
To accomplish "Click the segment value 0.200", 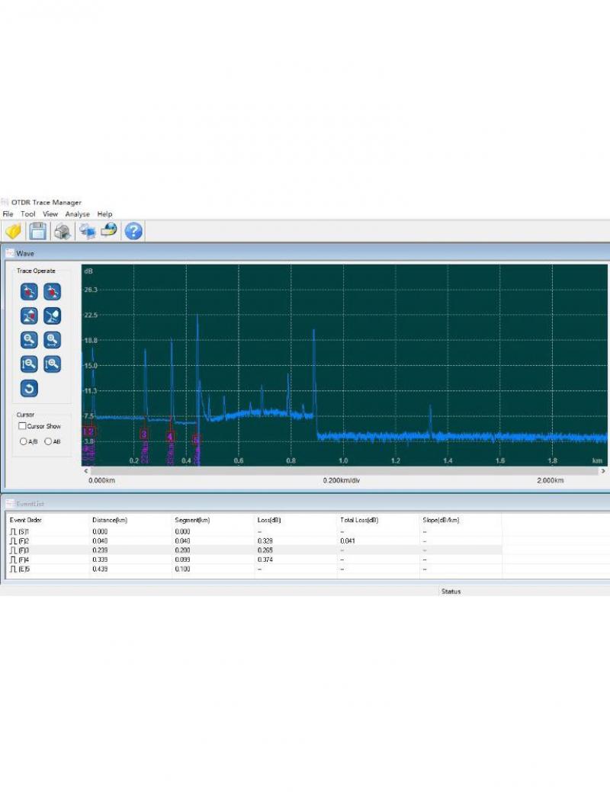I will pyautogui.click(x=182, y=550).
